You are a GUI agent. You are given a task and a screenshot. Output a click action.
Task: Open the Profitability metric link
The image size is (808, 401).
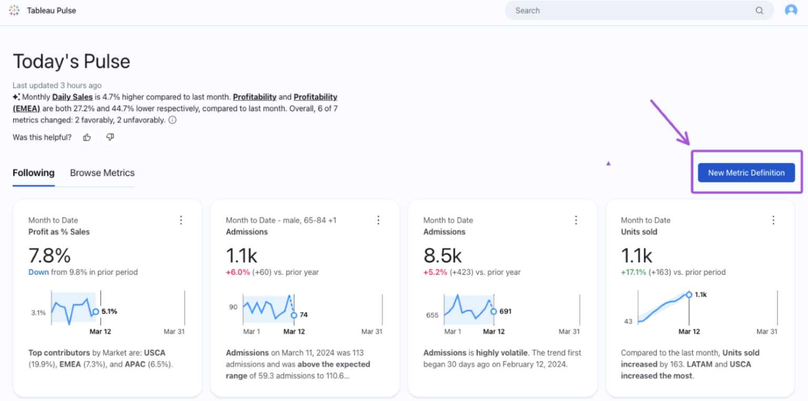pos(255,97)
